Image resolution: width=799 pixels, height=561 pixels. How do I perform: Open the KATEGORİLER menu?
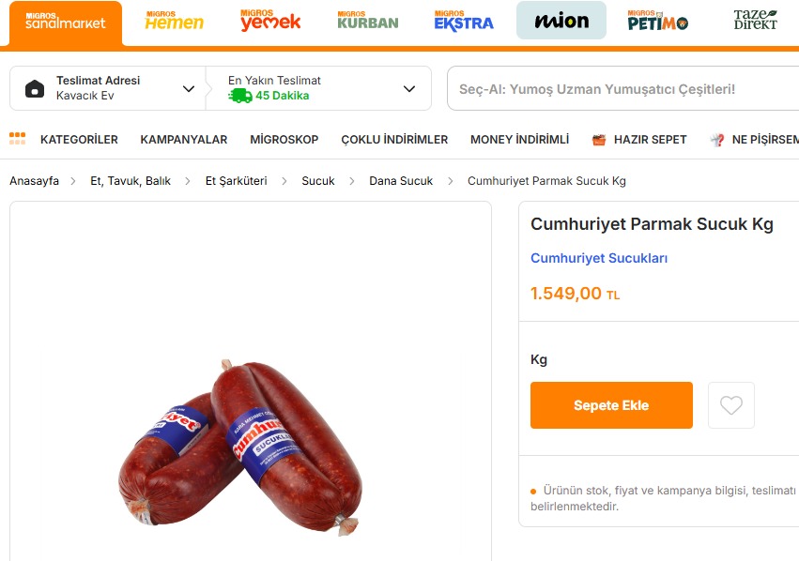click(79, 140)
